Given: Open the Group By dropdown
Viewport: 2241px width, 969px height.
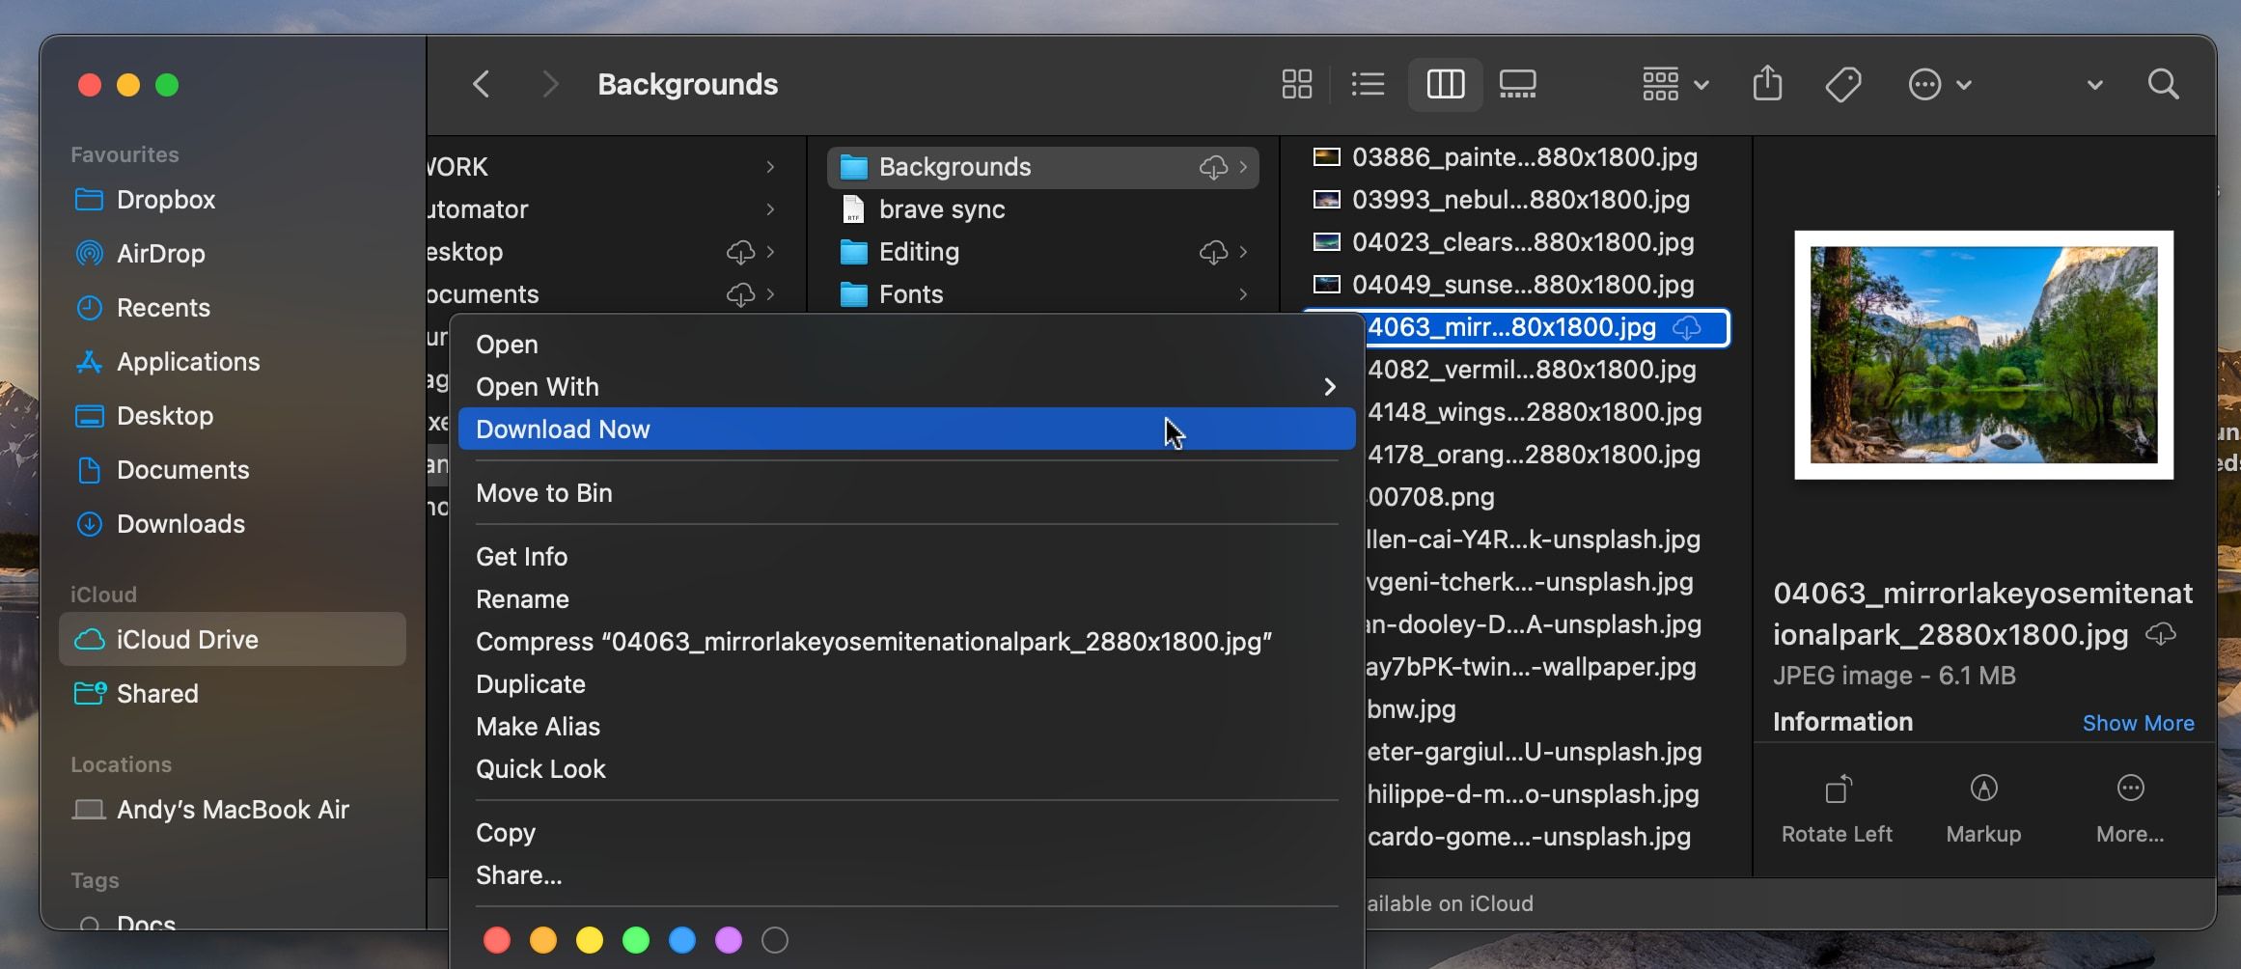Looking at the screenshot, I should click(x=1674, y=84).
